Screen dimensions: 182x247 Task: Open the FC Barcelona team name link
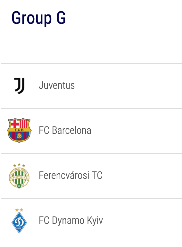coord(65,130)
